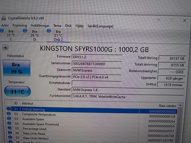Click the previous disk arrow button
191x143 pixels.
coord(5,47)
